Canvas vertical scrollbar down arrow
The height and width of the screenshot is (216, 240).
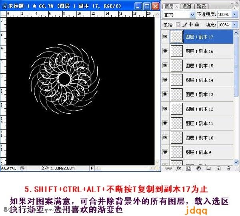(157, 162)
